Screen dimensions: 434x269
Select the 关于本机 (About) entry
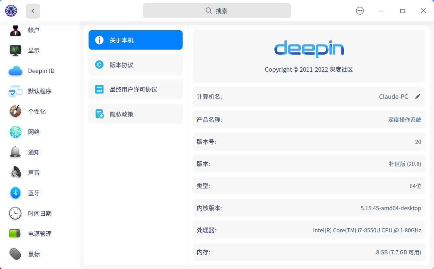pos(135,40)
